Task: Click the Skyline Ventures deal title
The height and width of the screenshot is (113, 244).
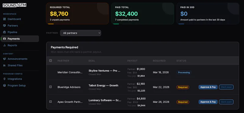Action: coord(104,71)
